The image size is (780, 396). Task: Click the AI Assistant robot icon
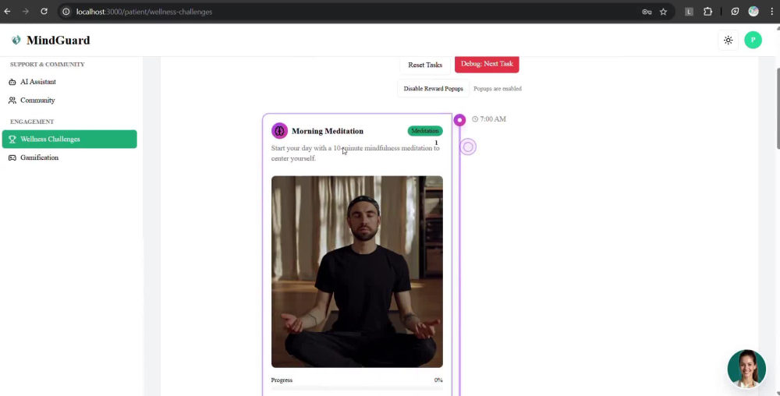tap(12, 82)
